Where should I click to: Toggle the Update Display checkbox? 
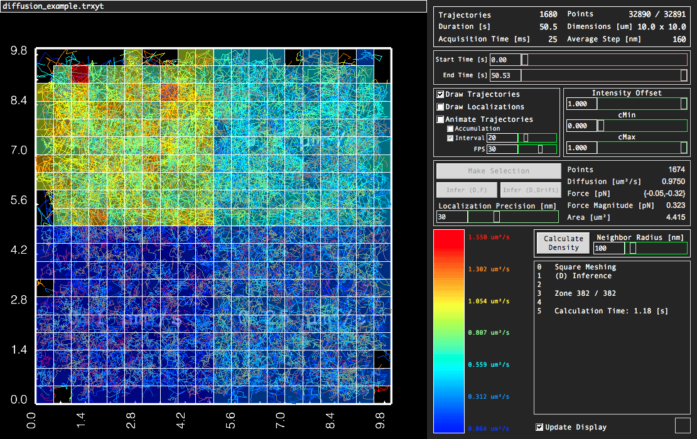coord(539,427)
